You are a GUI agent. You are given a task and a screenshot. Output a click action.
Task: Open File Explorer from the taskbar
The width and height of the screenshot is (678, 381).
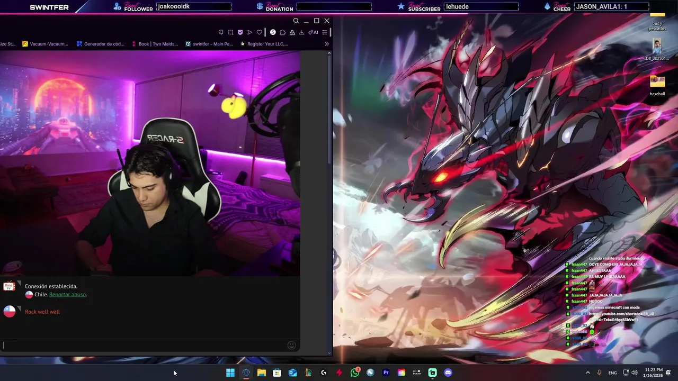pos(262,373)
